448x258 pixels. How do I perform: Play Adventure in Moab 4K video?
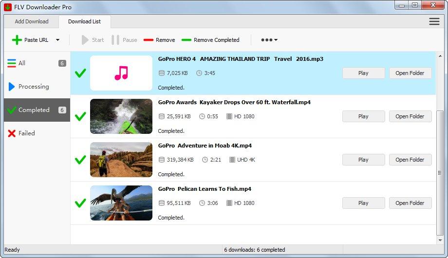coord(363,160)
